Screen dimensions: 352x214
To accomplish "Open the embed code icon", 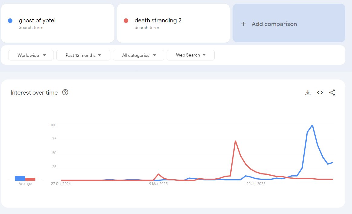I will [320, 92].
